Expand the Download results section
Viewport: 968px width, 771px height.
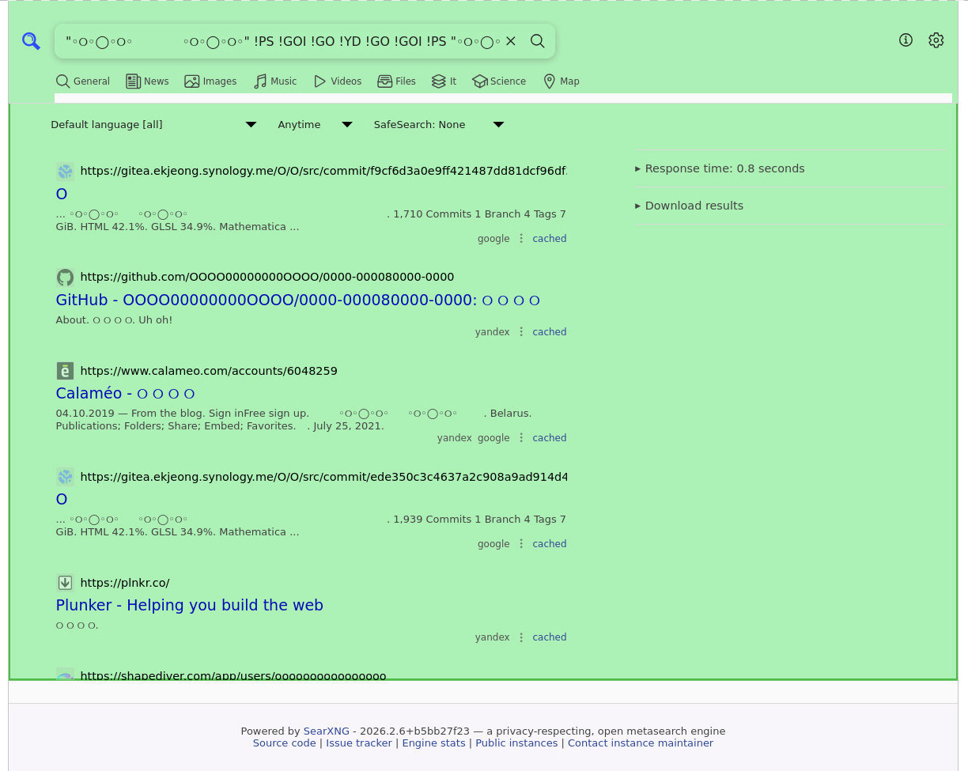pos(693,206)
